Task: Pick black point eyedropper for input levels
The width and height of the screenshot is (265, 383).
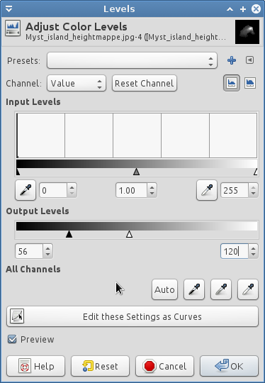Action: pyautogui.click(x=26, y=190)
